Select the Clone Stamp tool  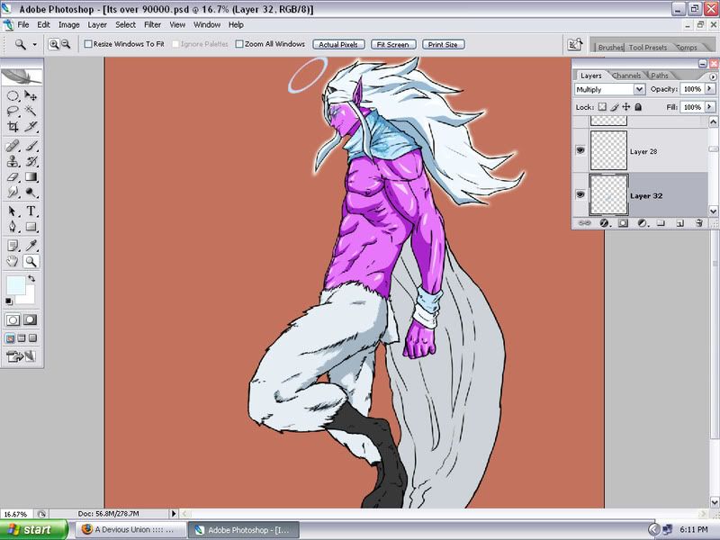pos(13,161)
